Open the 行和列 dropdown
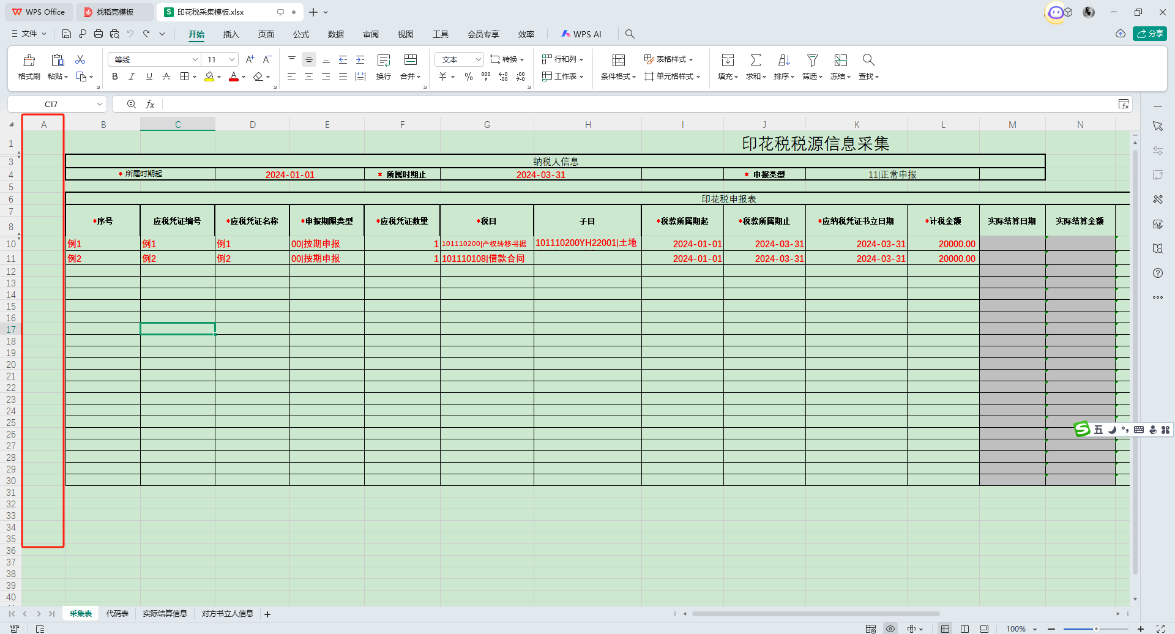 point(563,59)
